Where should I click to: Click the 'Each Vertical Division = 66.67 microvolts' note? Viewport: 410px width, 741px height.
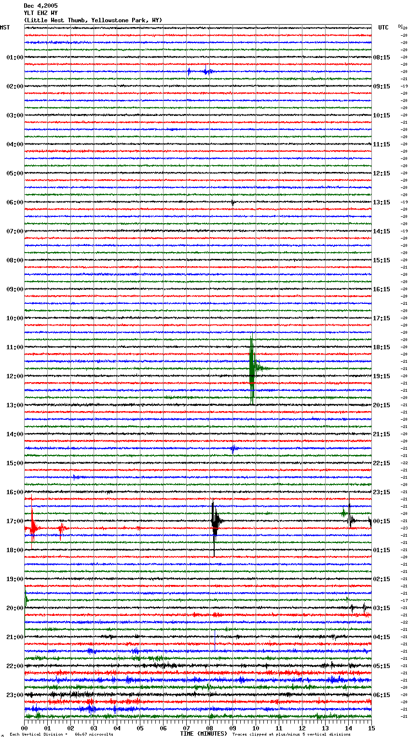[x=61, y=734]
